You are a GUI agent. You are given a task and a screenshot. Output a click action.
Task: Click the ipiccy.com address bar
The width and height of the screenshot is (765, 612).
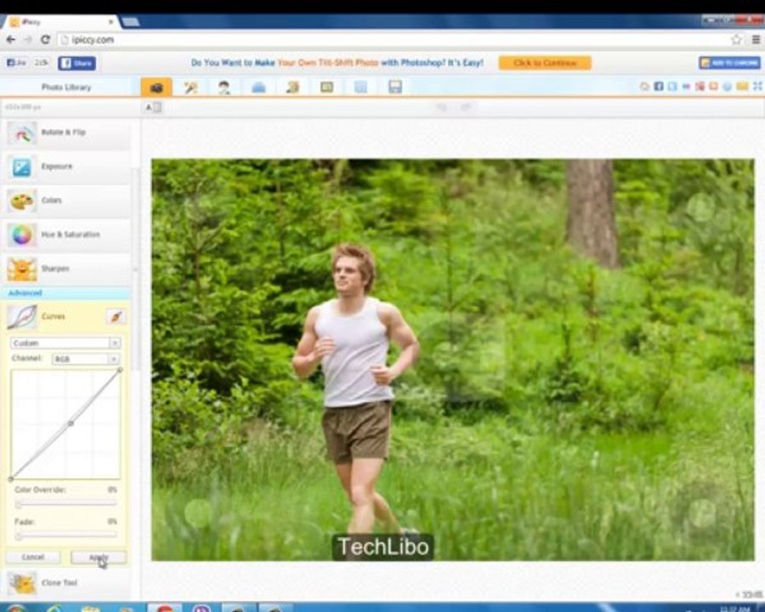click(394, 40)
